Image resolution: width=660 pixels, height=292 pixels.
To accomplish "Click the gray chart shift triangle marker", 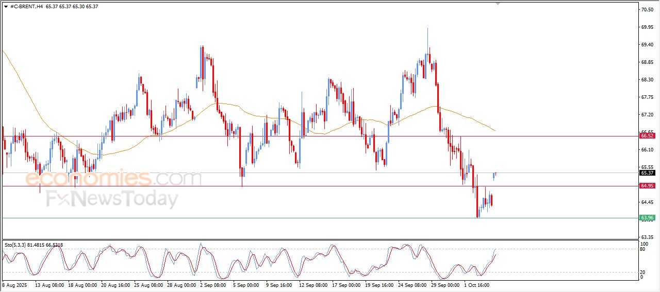I will pyautogui.click(x=498, y=4).
